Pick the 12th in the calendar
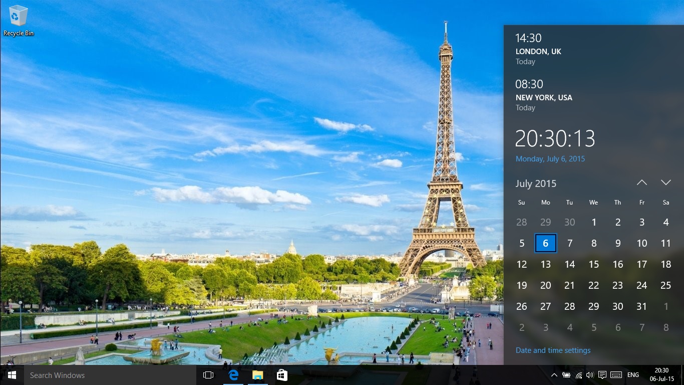684x385 pixels. click(x=522, y=264)
